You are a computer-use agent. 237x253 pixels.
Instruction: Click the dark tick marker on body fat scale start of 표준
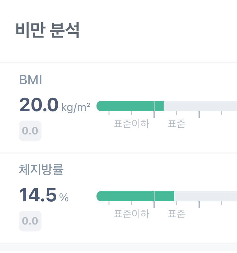click(154, 204)
